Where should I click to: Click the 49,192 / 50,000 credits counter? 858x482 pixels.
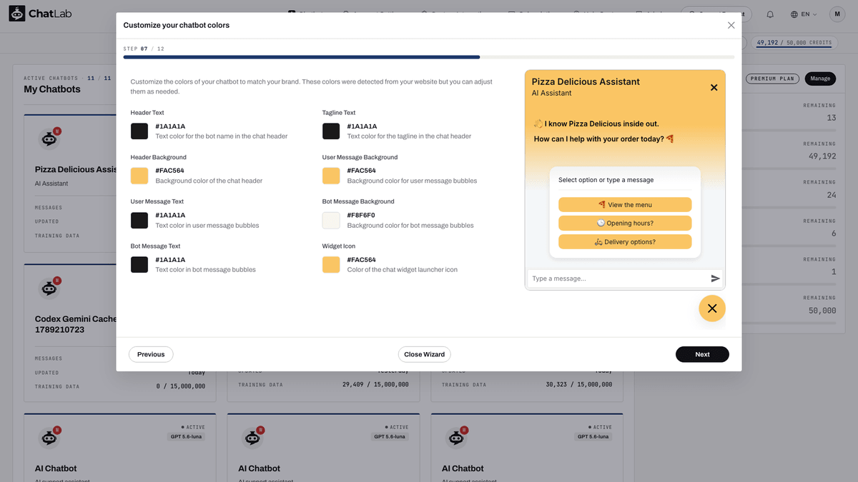pos(793,43)
